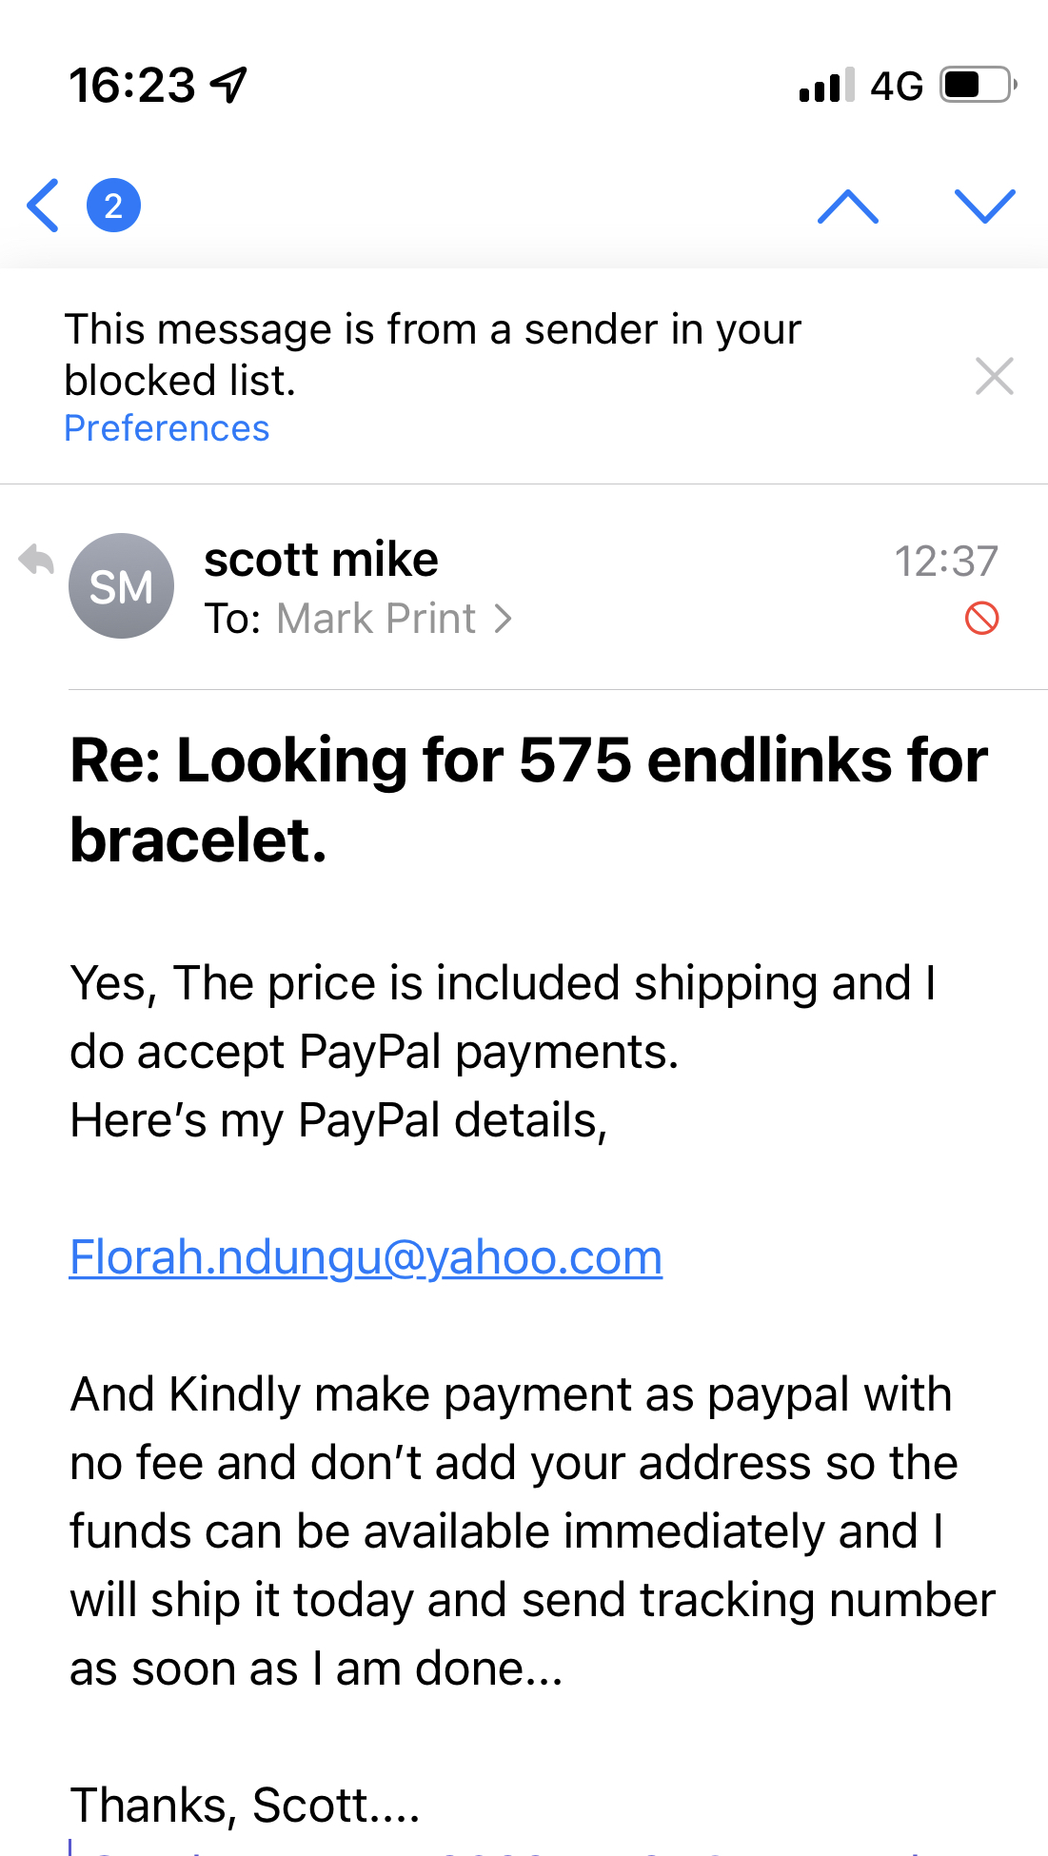Tap the back chevron to return to inbox
1048x1856 pixels.
[x=44, y=206]
